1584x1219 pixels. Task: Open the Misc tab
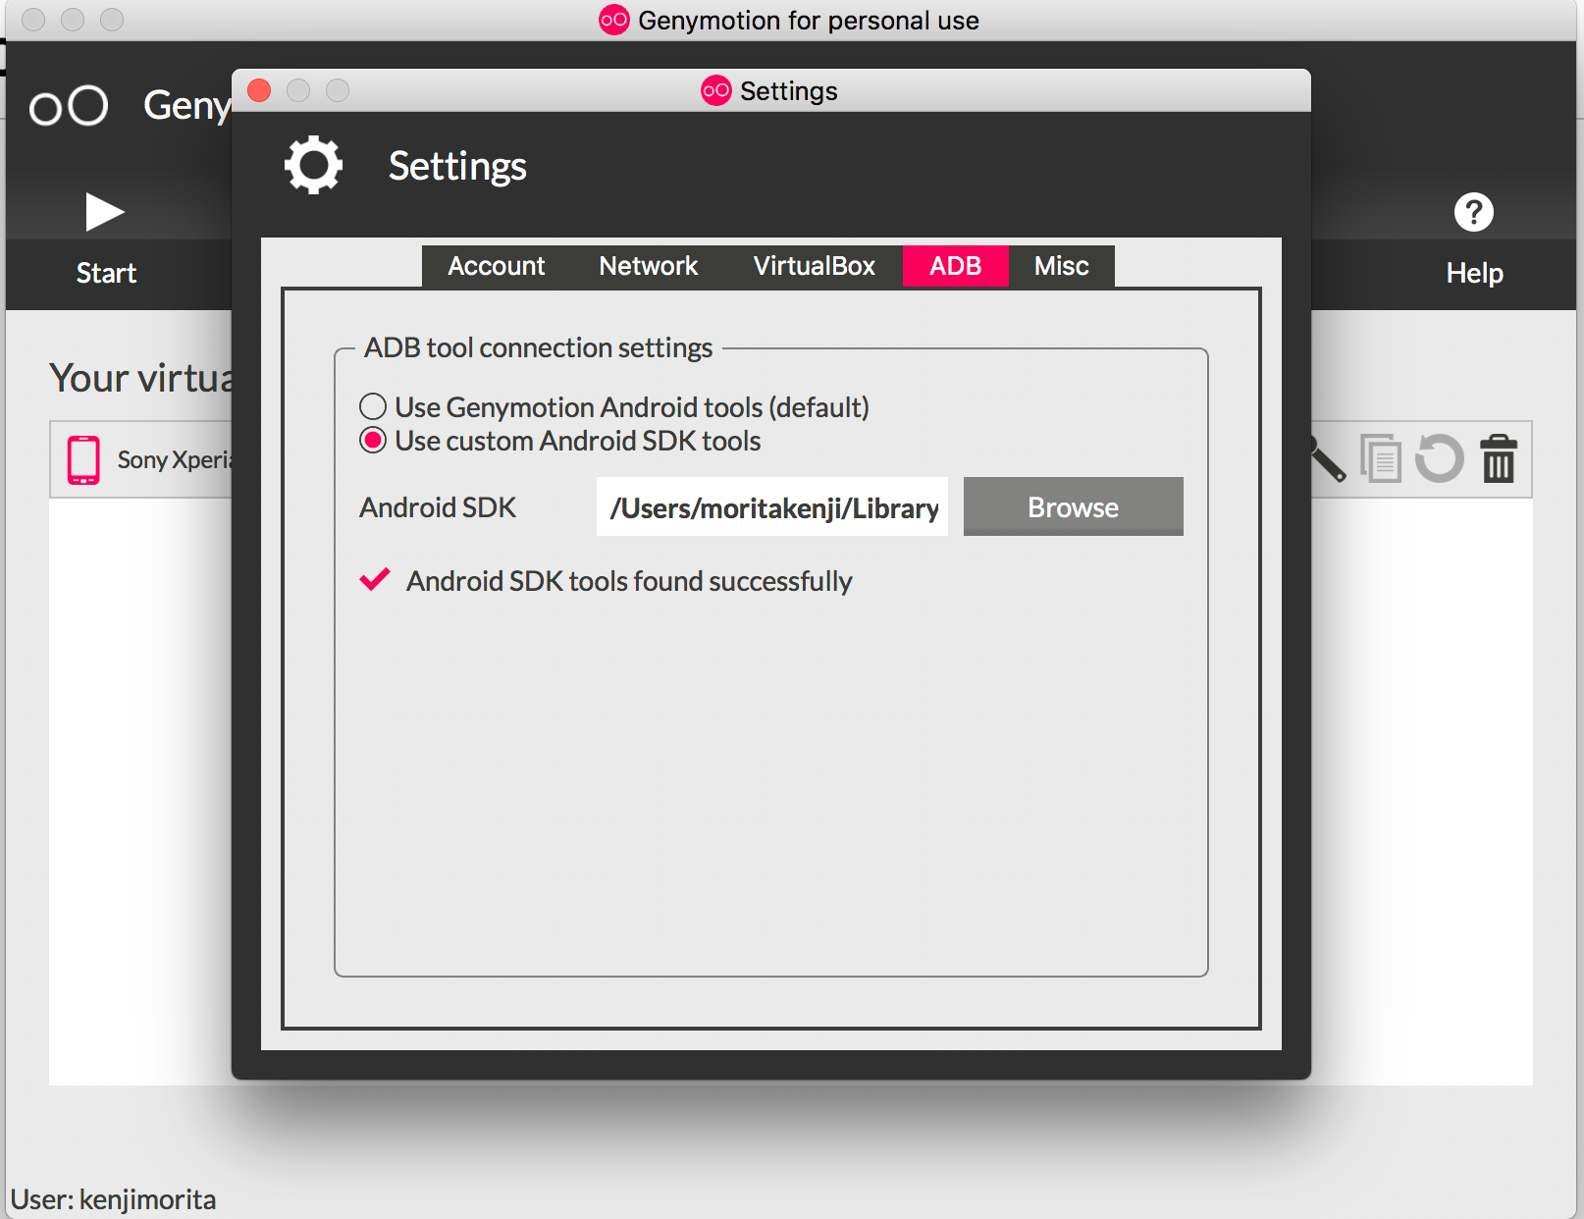click(1061, 266)
